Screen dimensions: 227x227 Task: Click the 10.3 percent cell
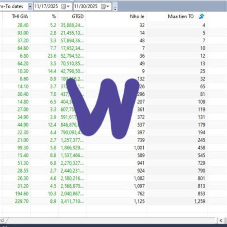(x=52, y=194)
